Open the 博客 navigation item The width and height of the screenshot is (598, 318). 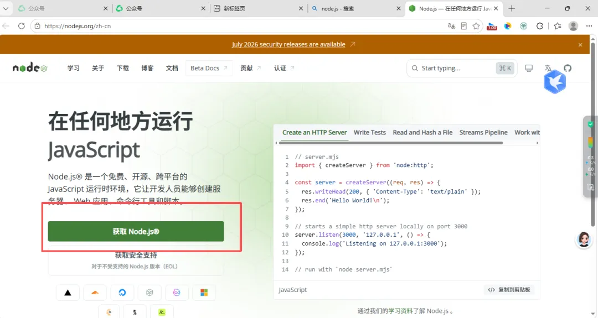point(147,68)
